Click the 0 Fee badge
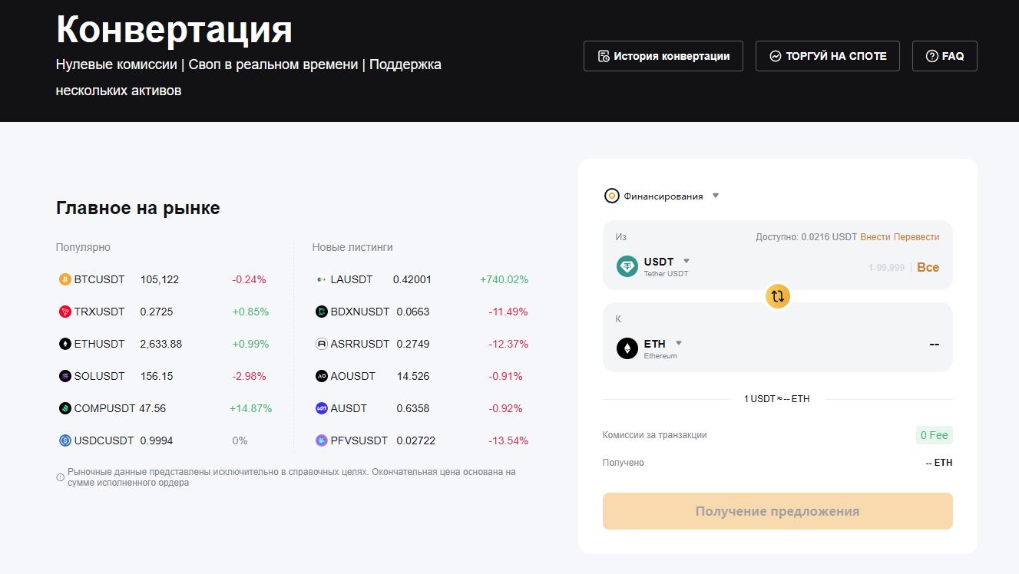 click(935, 435)
